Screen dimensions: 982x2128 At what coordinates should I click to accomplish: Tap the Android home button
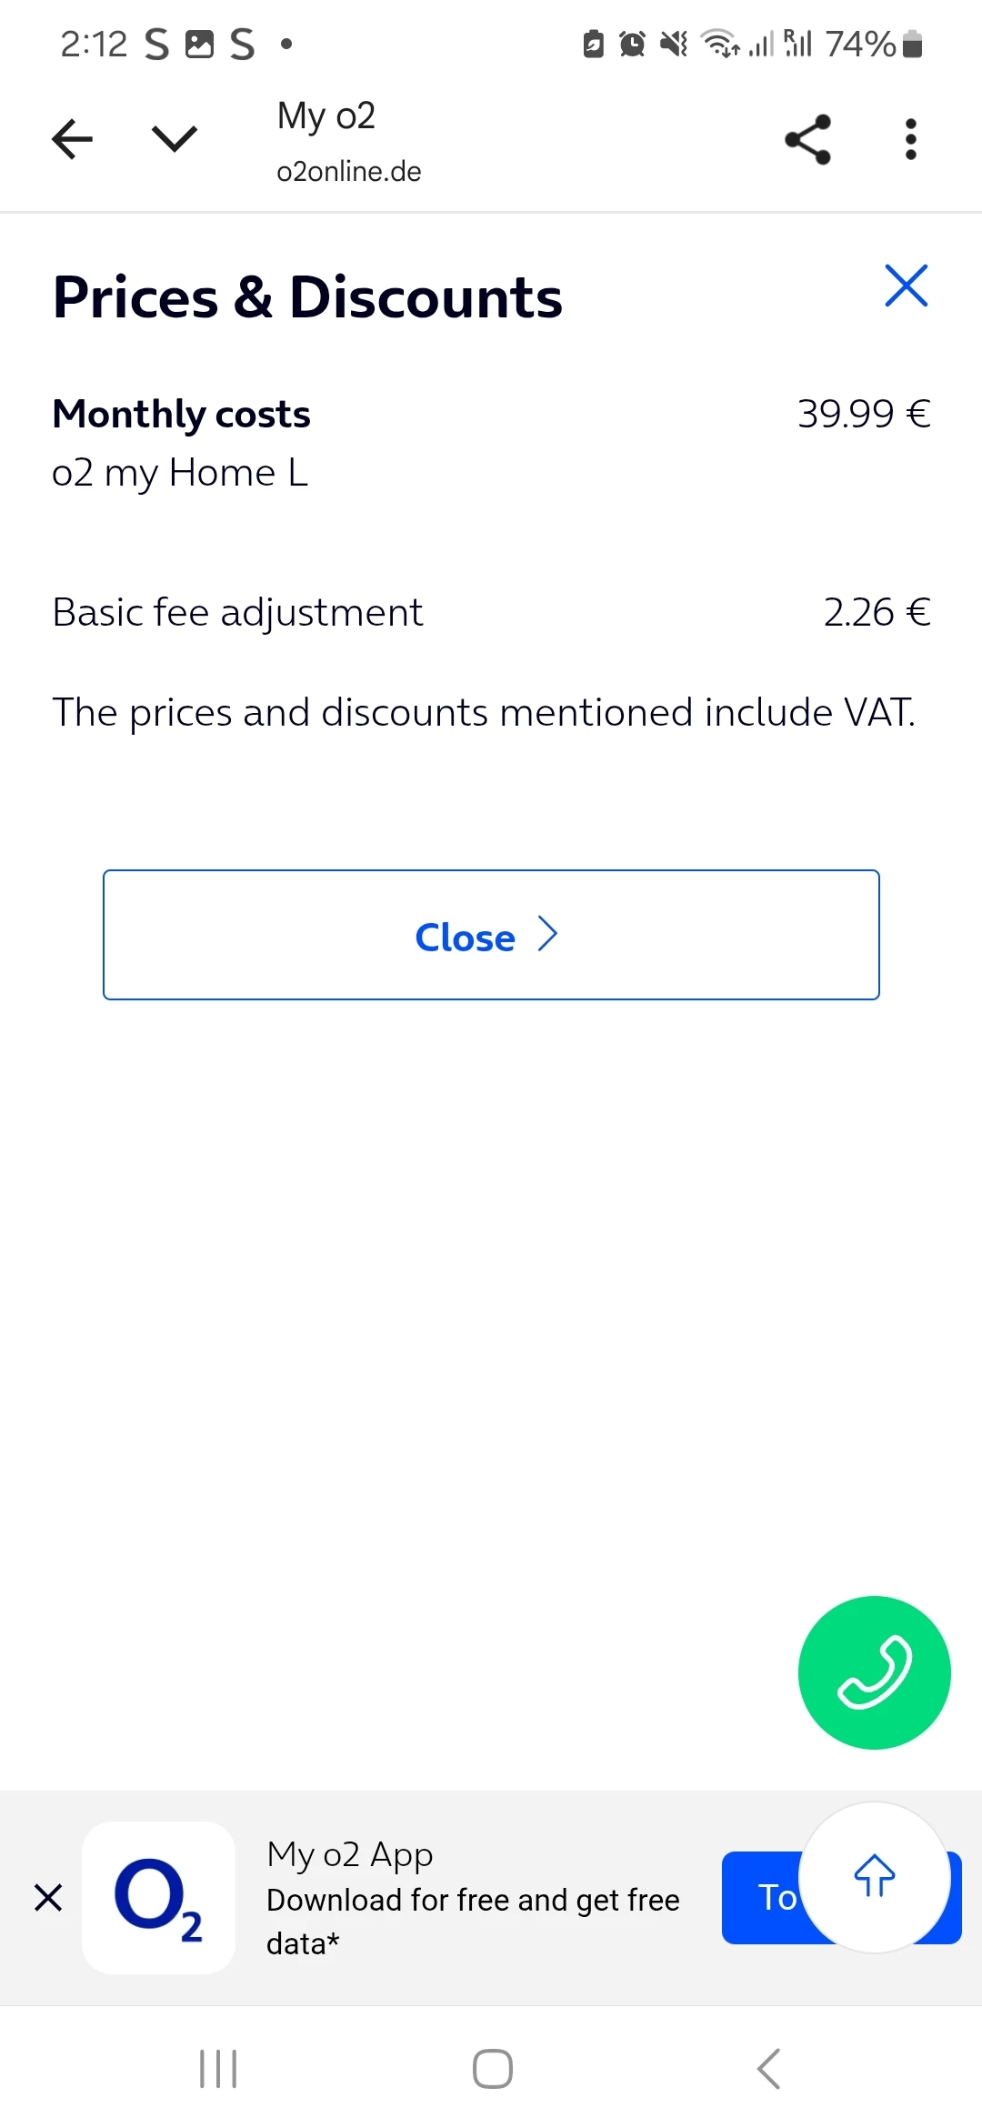pyautogui.click(x=492, y=2069)
